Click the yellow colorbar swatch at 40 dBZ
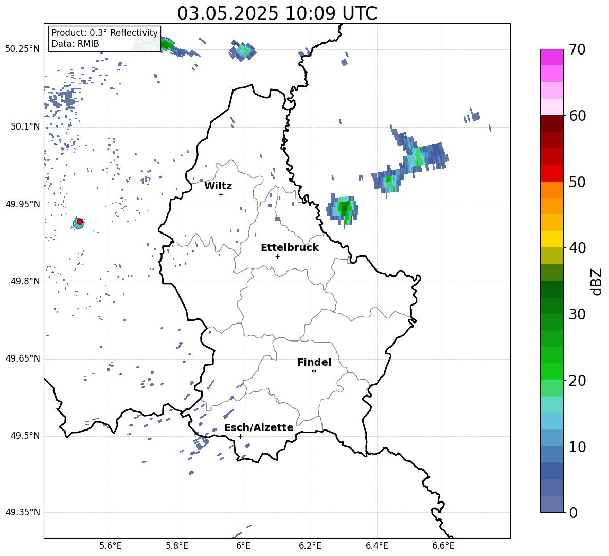Image resolution: width=609 pixels, height=556 pixels. [x=551, y=239]
